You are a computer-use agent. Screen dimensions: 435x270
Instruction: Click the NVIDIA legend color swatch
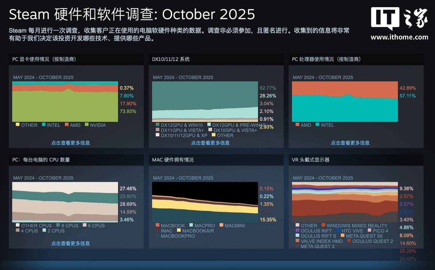coord(87,125)
